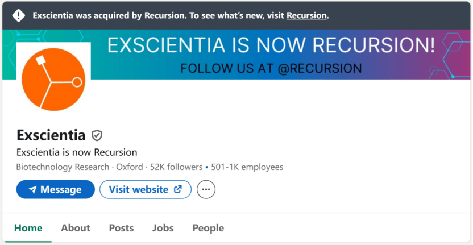Click the "Exscientia is now Recursion" tagline
473x245 pixels.
(x=77, y=152)
